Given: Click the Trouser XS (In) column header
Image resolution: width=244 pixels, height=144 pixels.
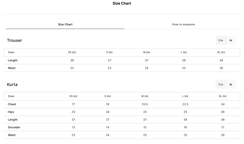Looking at the screenshot, I should (x=72, y=52).
